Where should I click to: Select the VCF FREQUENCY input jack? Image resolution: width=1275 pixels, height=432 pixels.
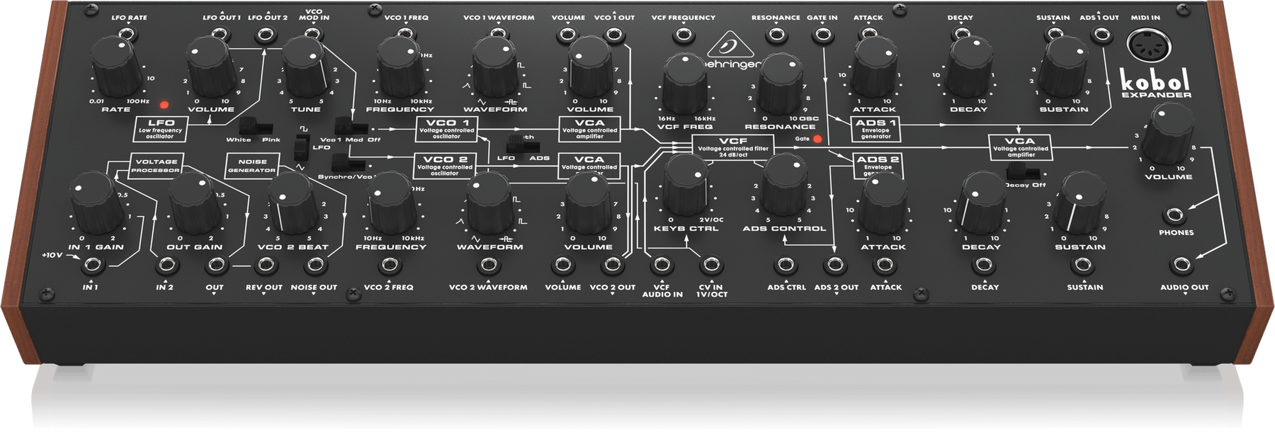tap(683, 34)
